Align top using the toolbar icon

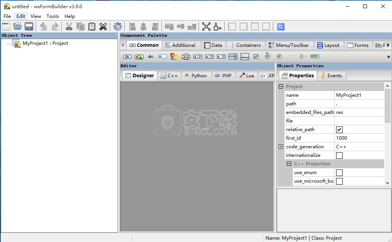(169, 27)
